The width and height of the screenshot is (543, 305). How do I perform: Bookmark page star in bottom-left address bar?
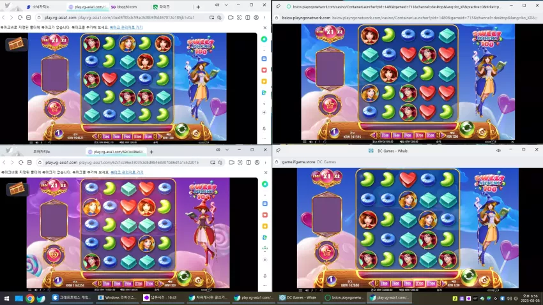tap(220, 162)
